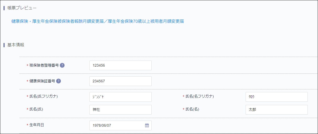Click the 氏名(氏フリガナ) label
The height and width of the screenshot is (134, 318).
44,96
